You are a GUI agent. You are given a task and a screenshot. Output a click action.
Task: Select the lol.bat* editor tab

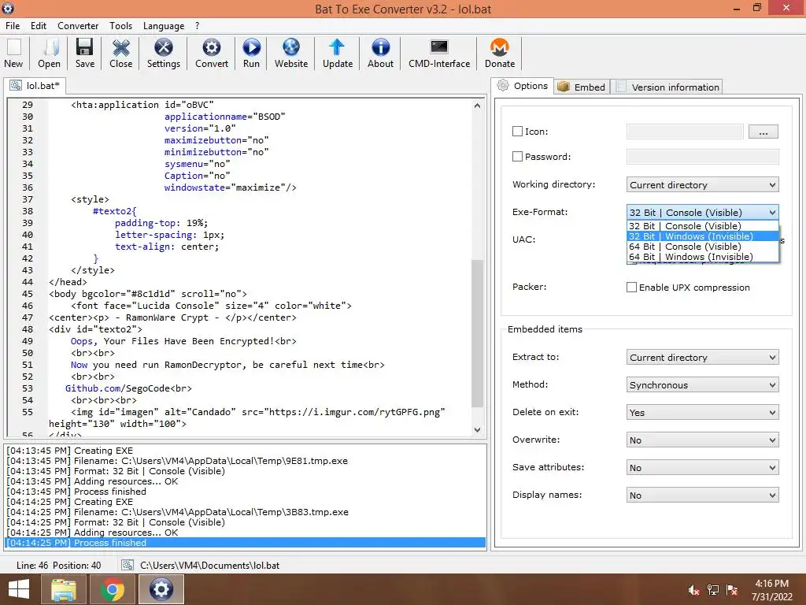coord(35,85)
